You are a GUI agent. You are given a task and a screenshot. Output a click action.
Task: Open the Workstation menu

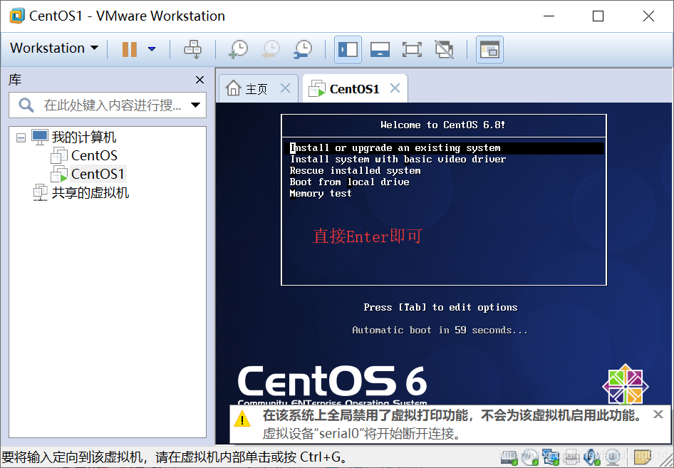(x=53, y=48)
